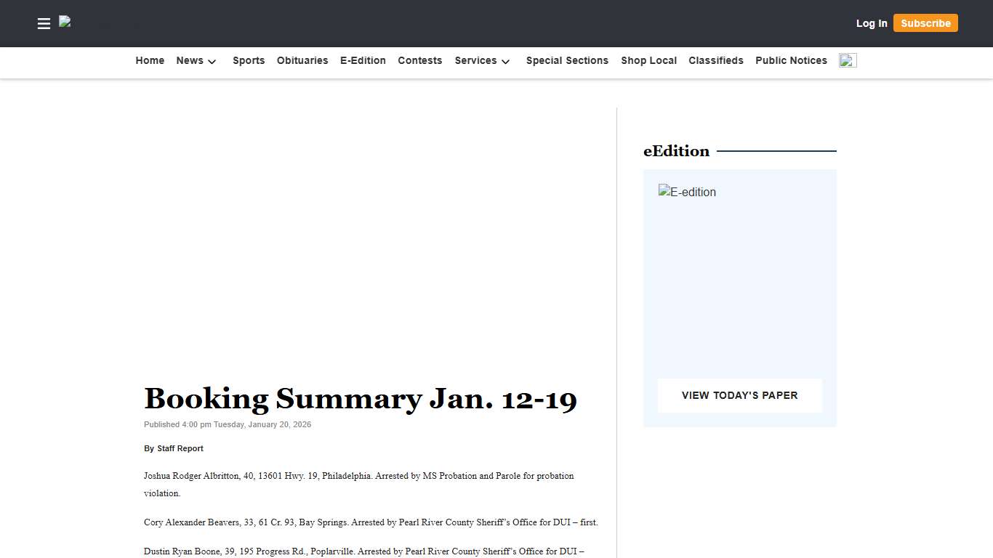This screenshot has width=993, height=558.
Task: Click the Staff Report byline
Action: click(180, 448)
